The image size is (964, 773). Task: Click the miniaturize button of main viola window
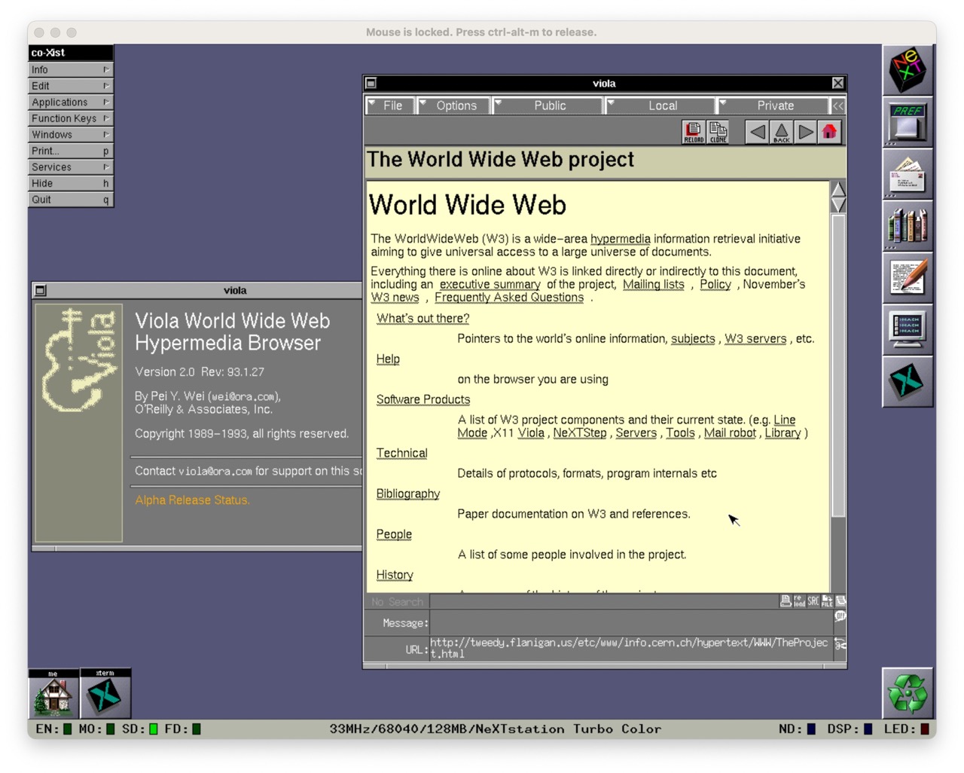coord(371,84)
